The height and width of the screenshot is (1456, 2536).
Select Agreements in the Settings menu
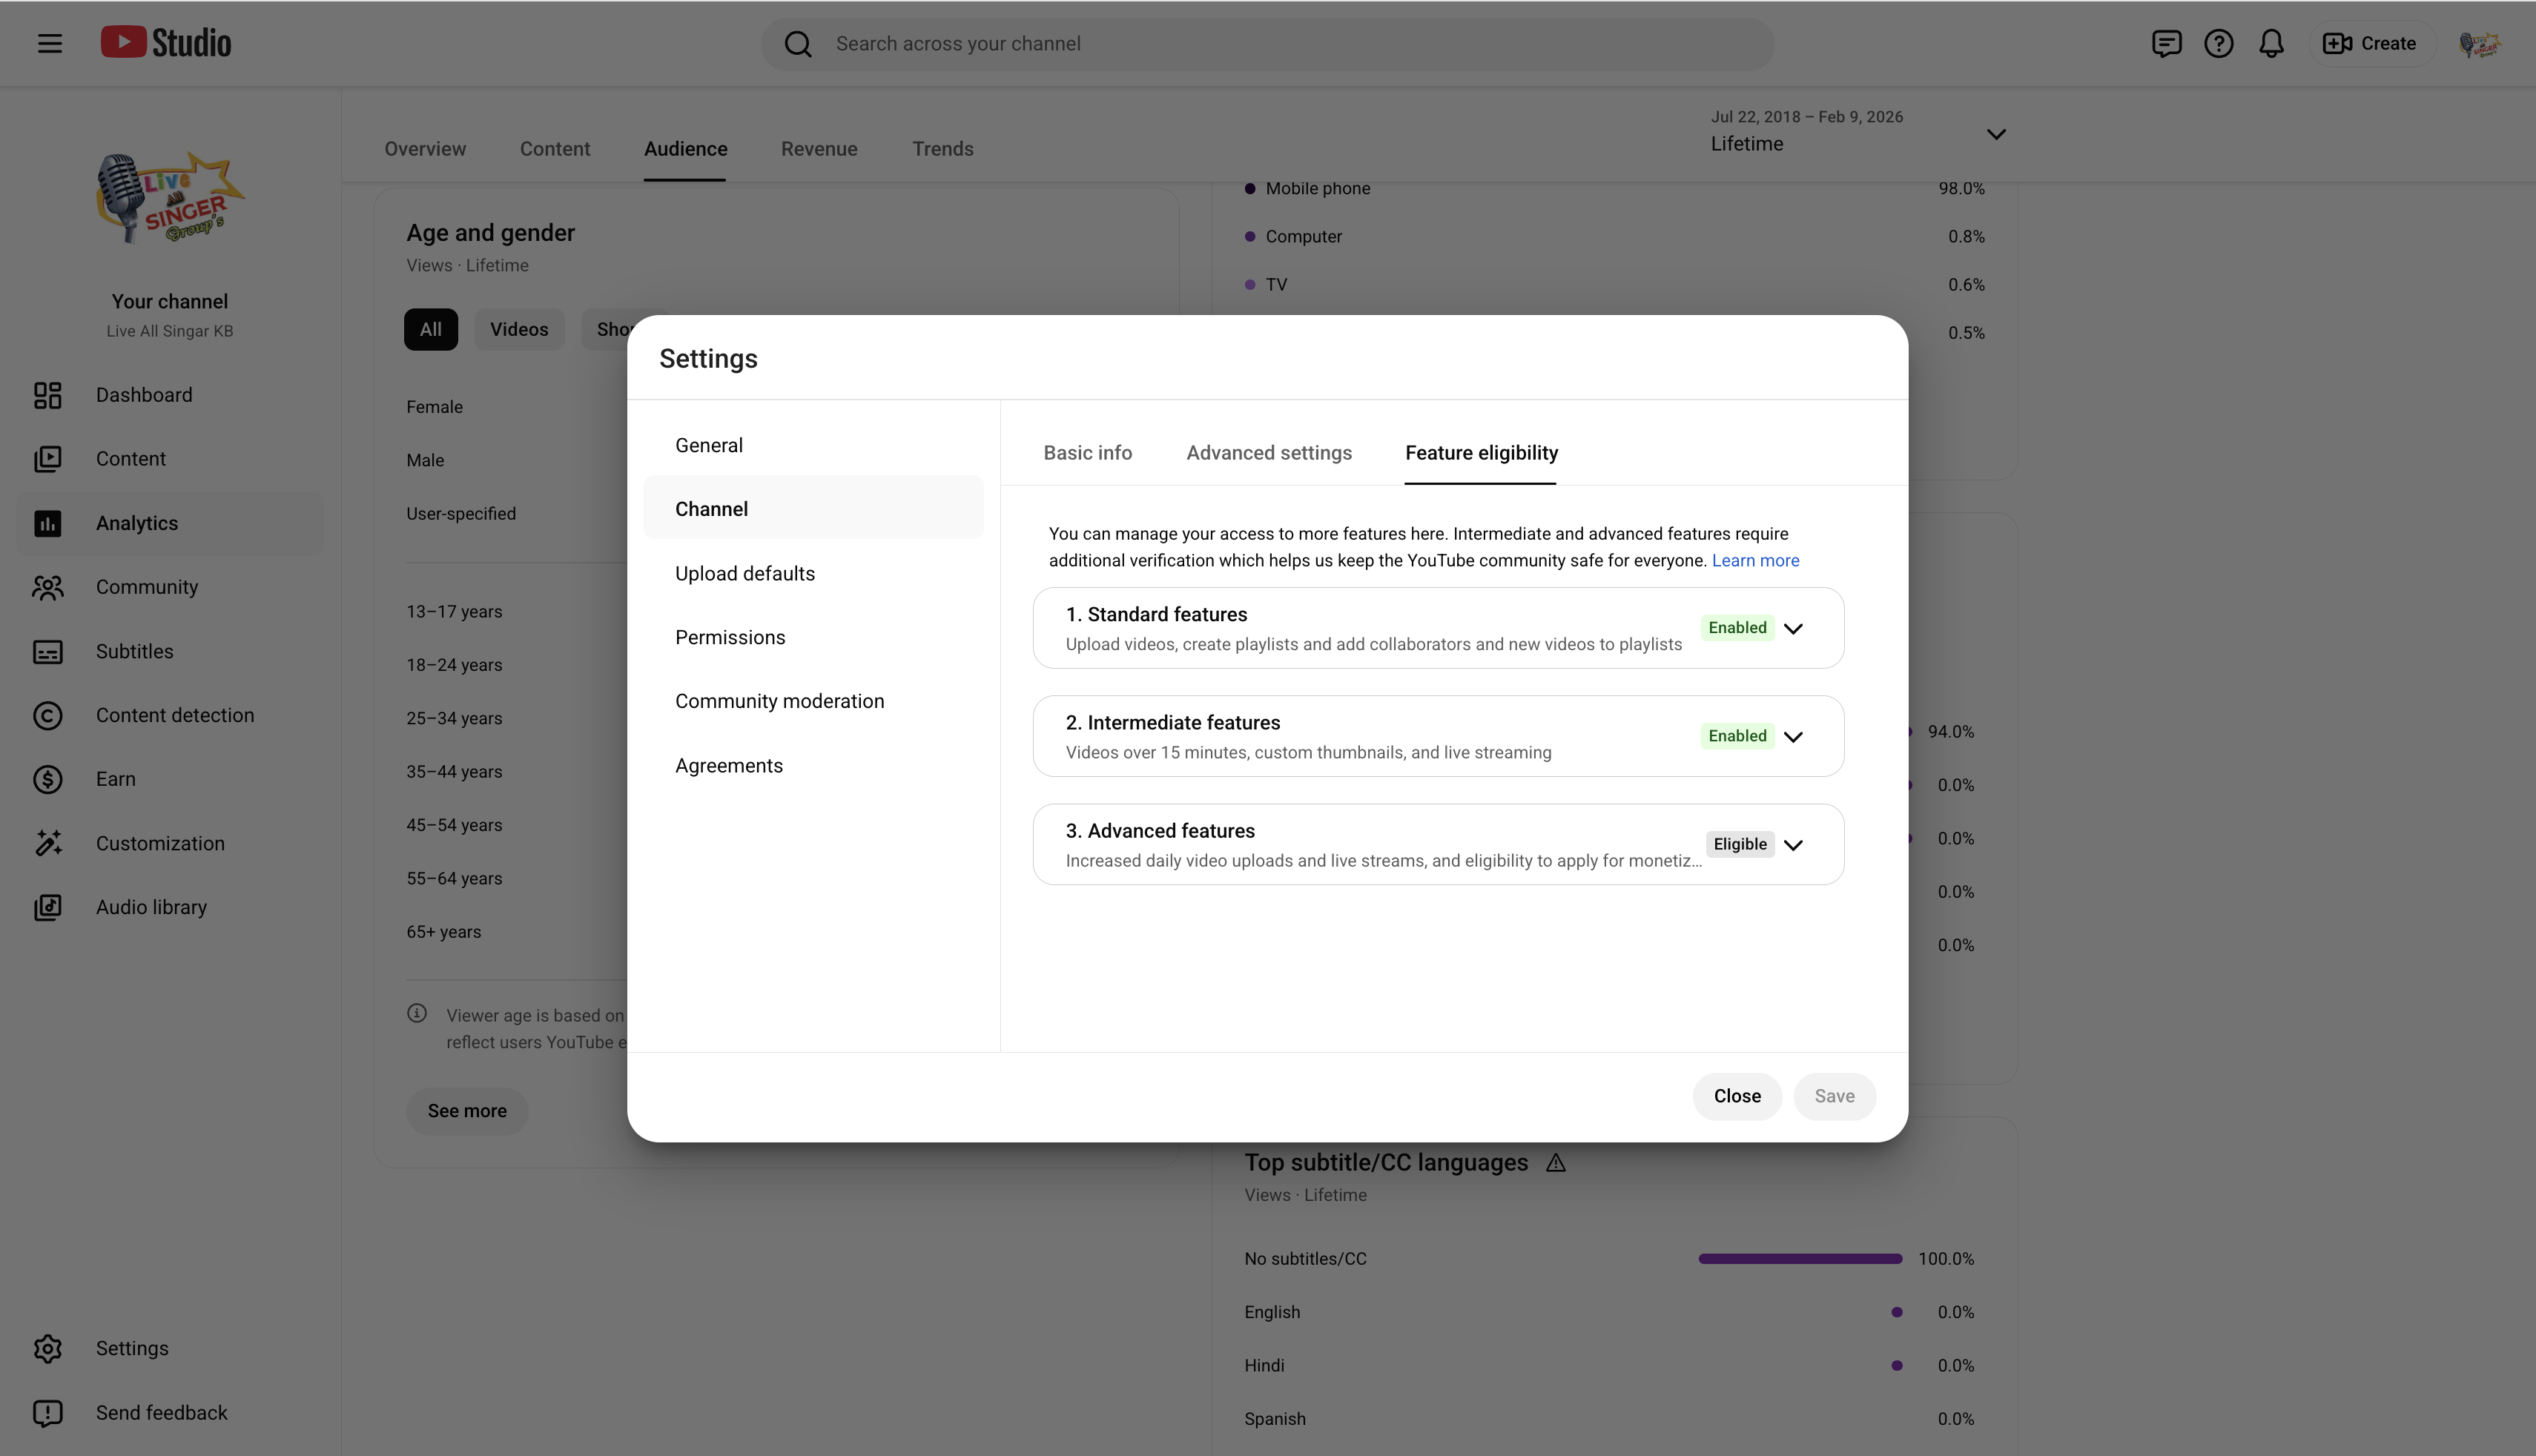813,765
